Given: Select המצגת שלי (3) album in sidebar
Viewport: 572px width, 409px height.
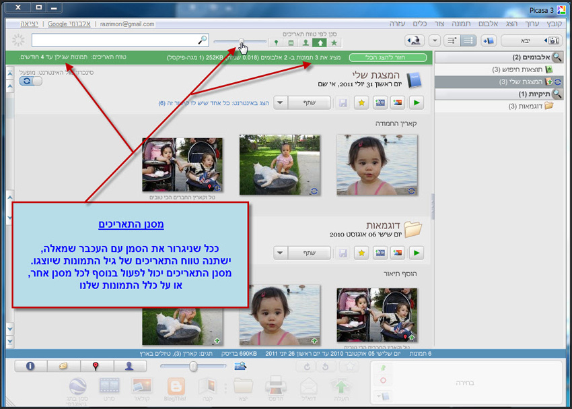Looking at the screenshot, I should (499, 82).
